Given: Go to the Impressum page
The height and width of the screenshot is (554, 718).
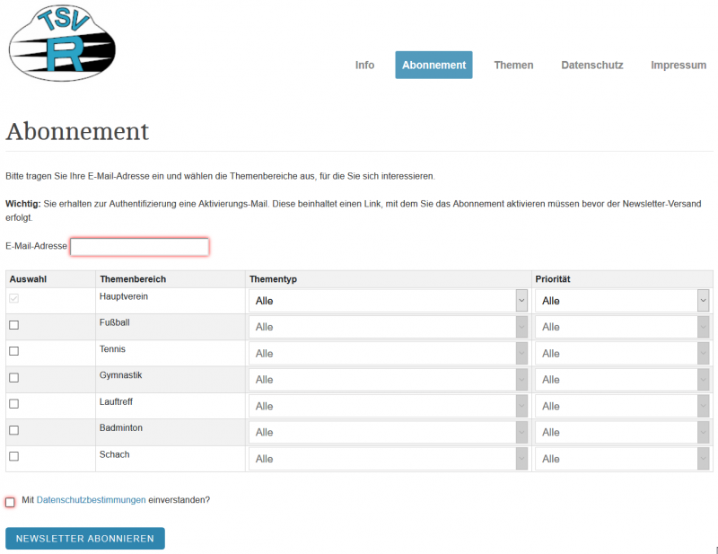Looking at the screenshot, I should [x=679, y=66].
